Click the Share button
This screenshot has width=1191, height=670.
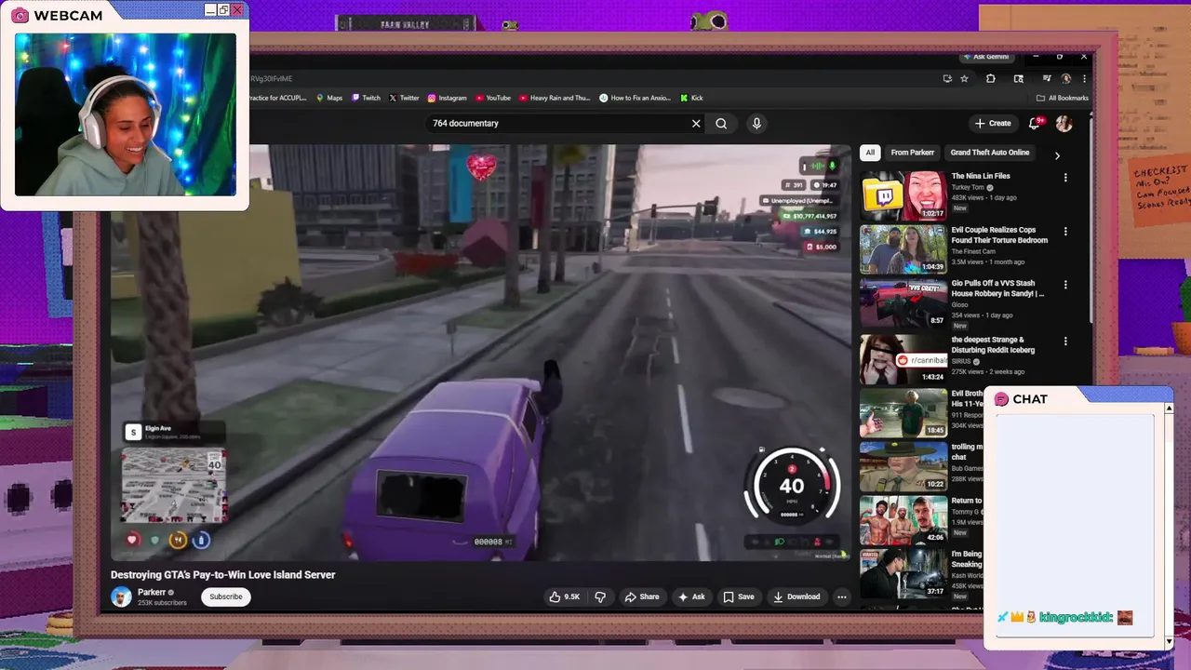[641, 596]
